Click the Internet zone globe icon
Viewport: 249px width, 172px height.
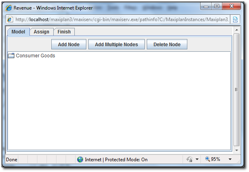pos(80,159)
